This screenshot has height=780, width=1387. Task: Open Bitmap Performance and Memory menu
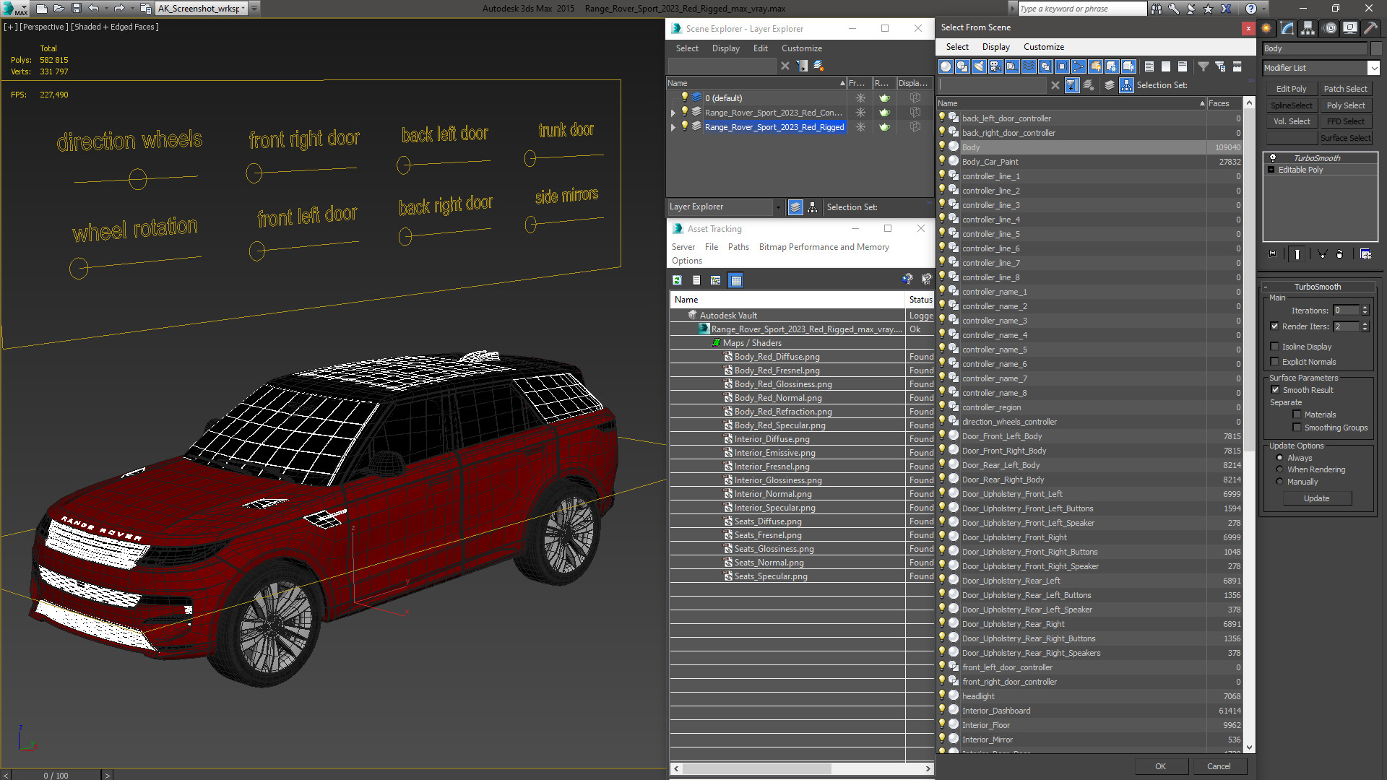pos(824,247)
